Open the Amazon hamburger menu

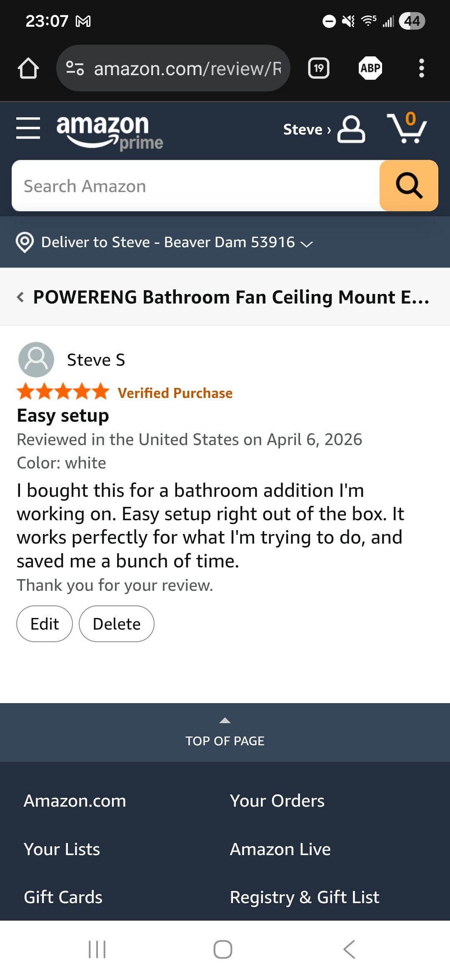coord(28,128)
